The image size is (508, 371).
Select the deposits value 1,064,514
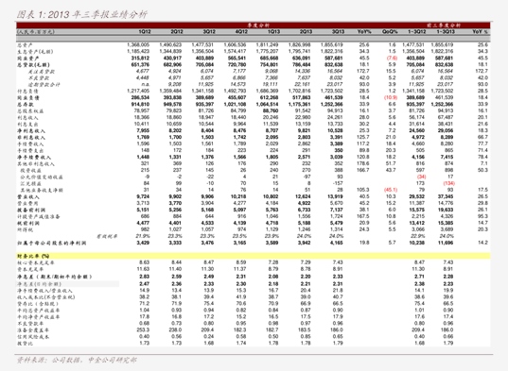tap(267, 105)
